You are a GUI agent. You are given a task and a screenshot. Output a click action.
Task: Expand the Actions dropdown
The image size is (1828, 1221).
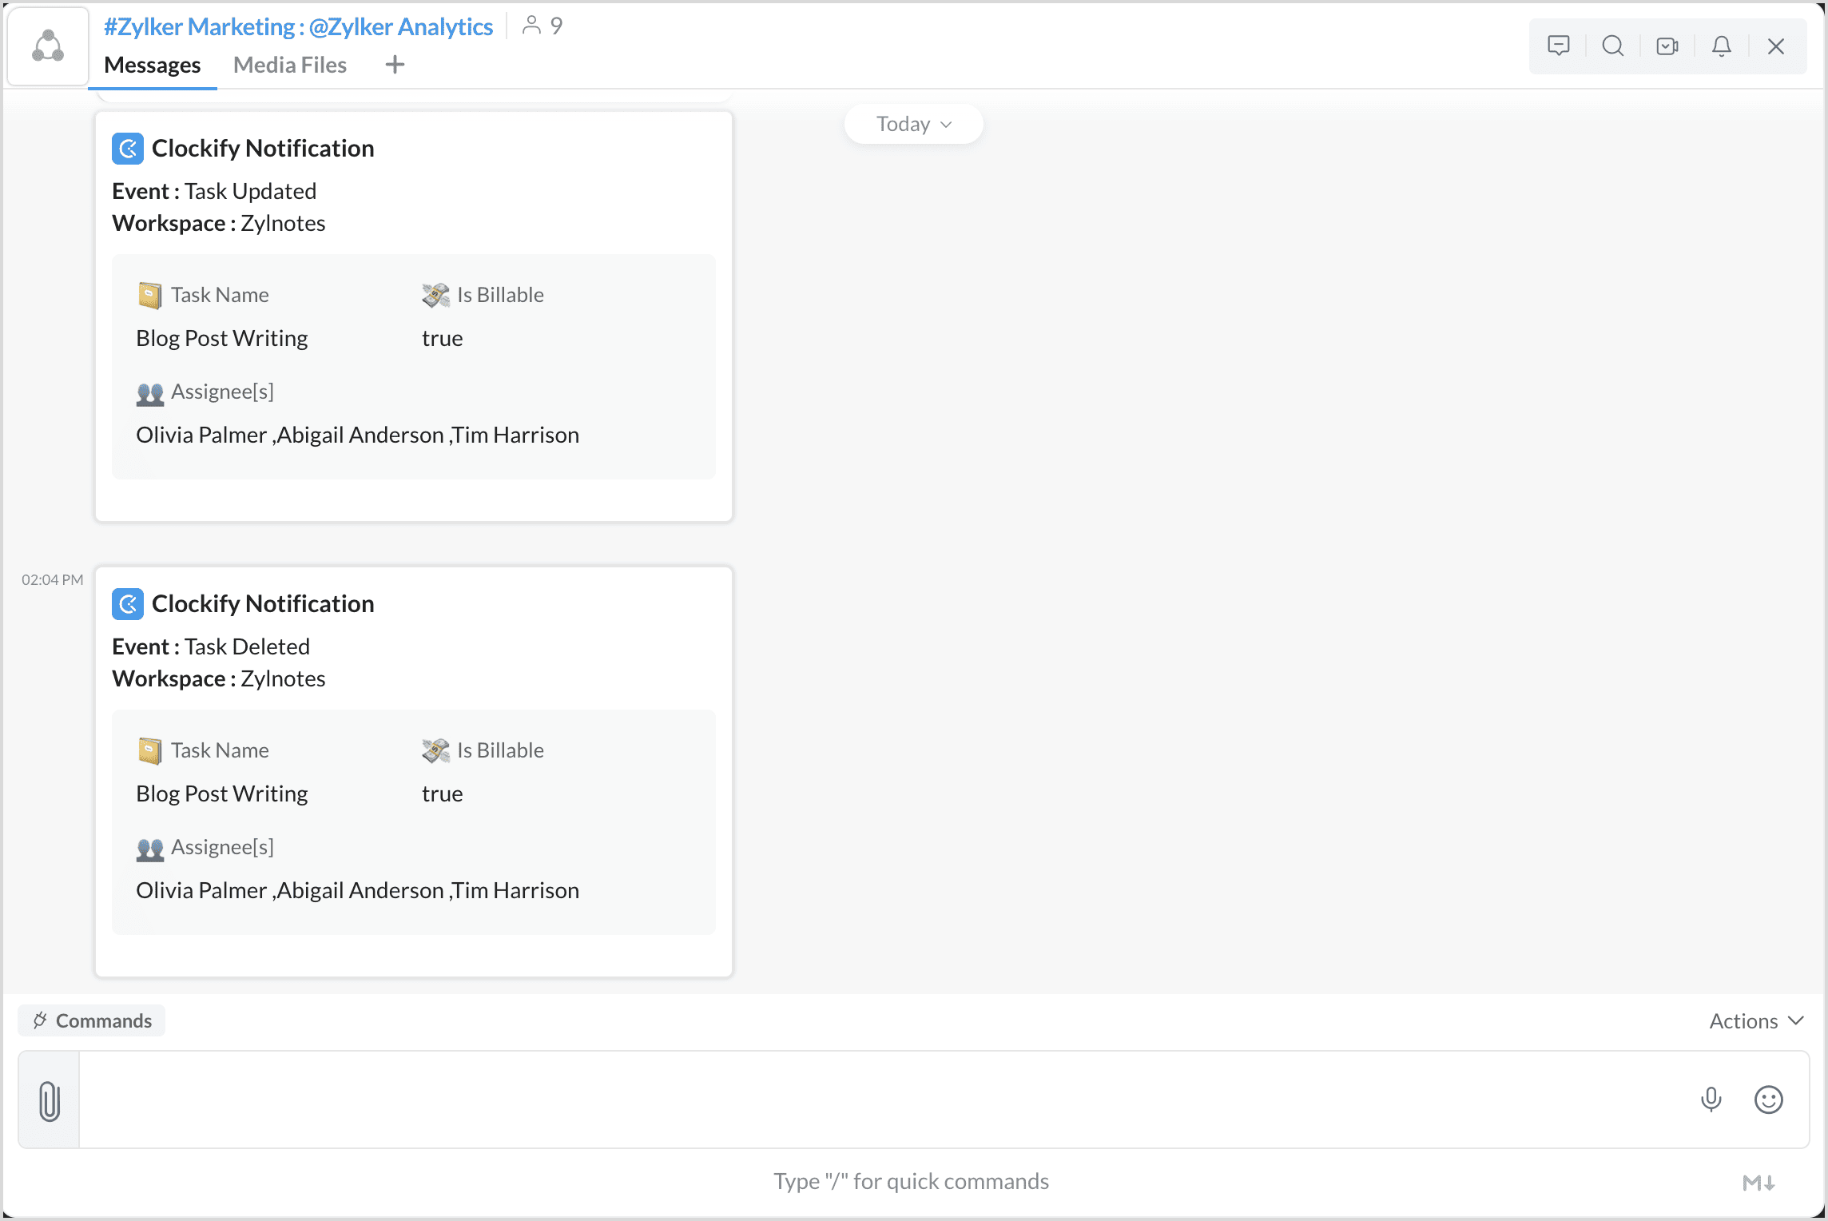tap(1755, 1021)
